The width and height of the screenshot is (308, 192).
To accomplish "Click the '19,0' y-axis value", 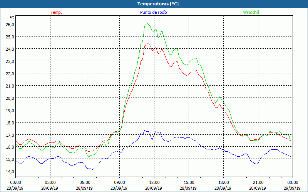I will pos(10,111).
